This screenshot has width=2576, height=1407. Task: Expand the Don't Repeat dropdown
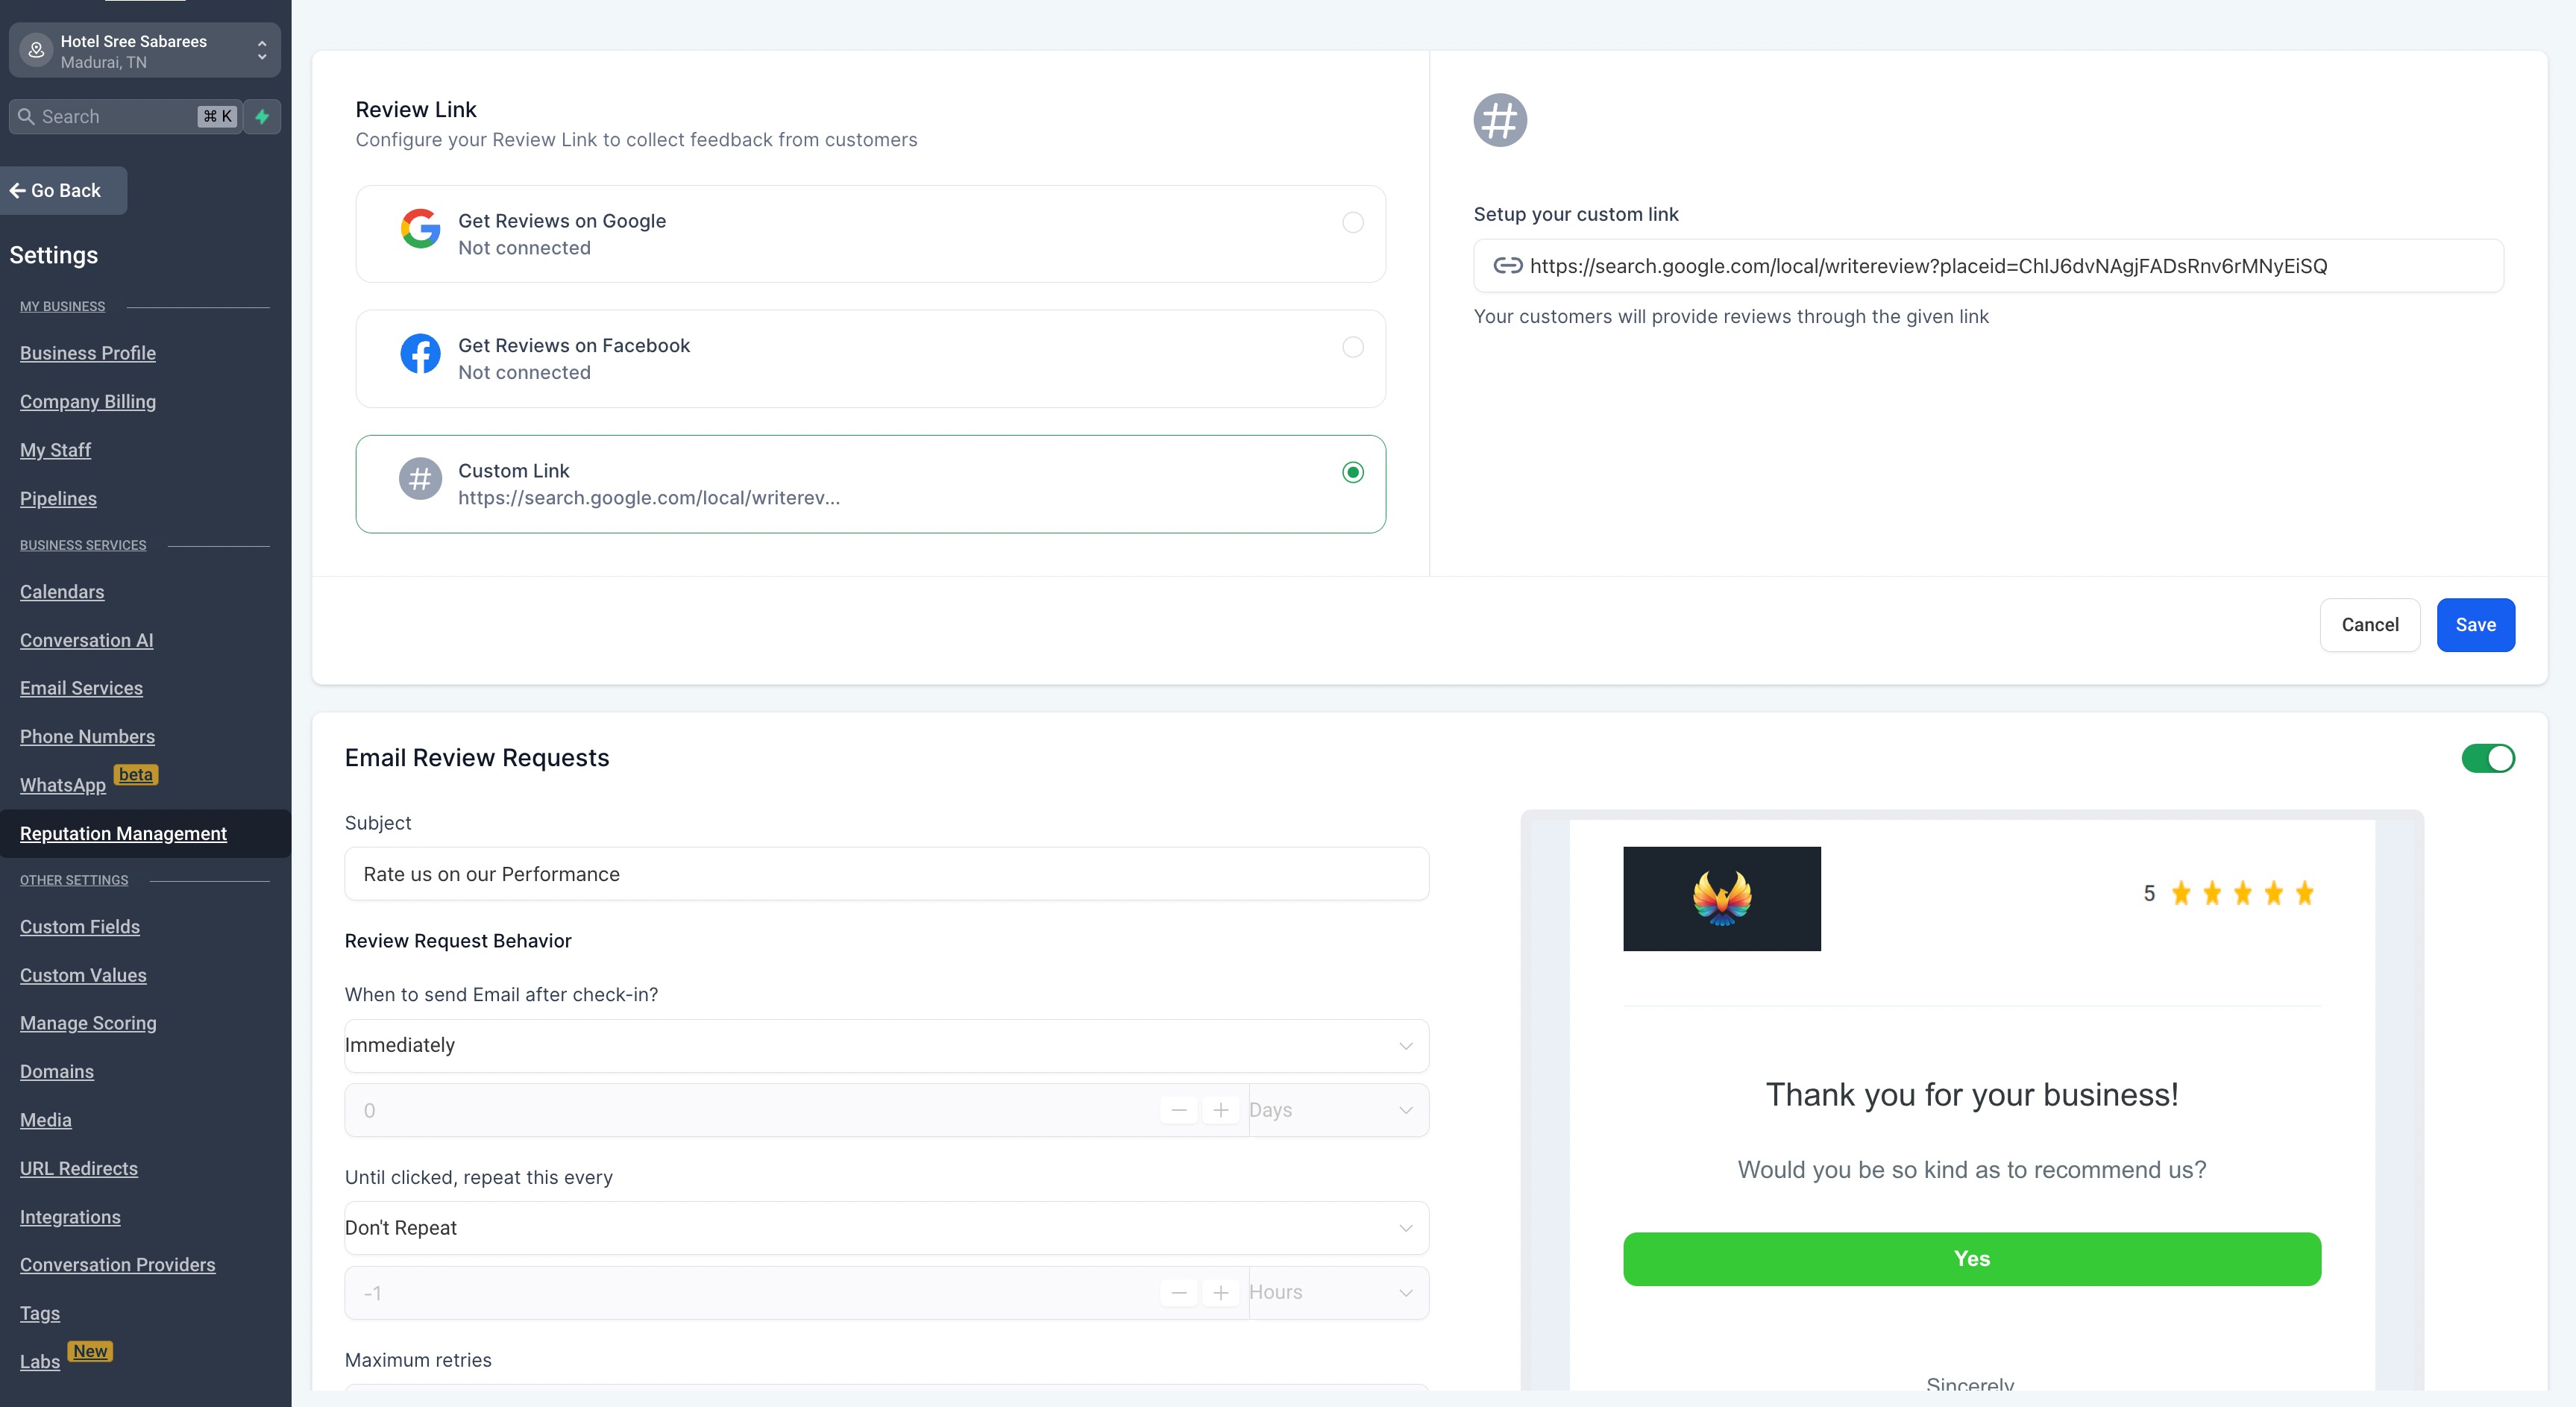point(886,1228)
